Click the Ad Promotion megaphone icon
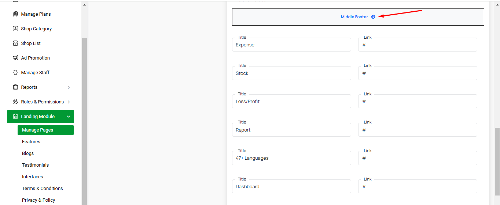500x205 pixels. click(x=15, y=58)
